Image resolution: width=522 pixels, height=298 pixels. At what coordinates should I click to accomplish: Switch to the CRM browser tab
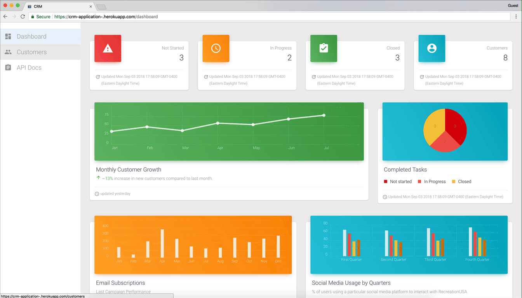(60, 7)
